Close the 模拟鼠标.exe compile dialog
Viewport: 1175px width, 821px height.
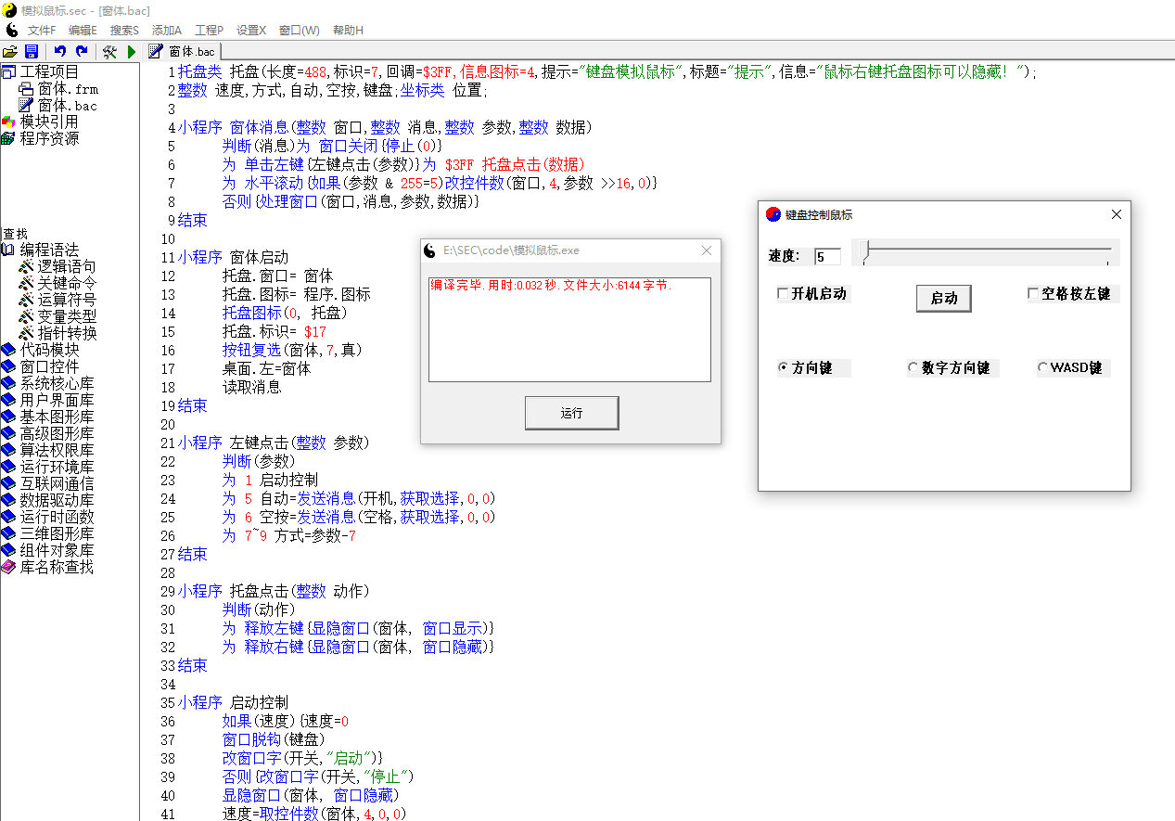(707, 250)
